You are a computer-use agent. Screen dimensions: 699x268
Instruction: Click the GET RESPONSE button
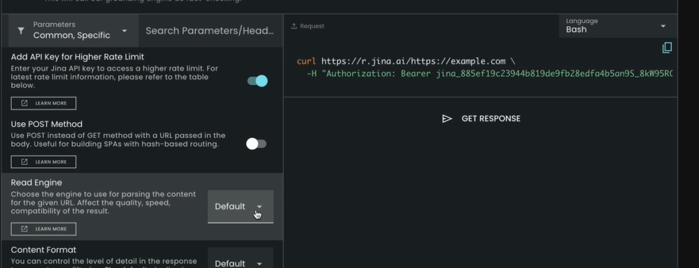481,119
